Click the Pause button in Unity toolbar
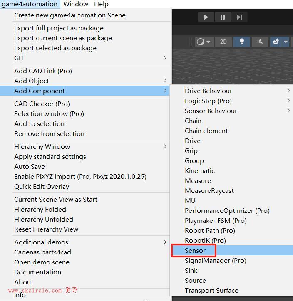This screenshot has height=301, width=293. click(x=223, y=17)
